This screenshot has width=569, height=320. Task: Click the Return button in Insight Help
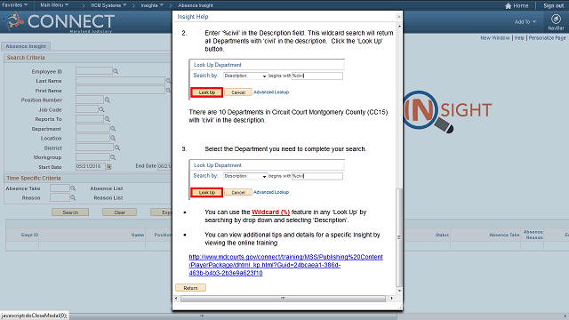(190, 288)
